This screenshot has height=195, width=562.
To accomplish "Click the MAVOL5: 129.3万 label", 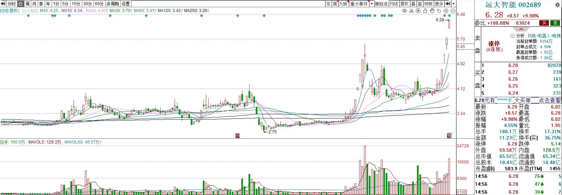I will click(45, 142).
